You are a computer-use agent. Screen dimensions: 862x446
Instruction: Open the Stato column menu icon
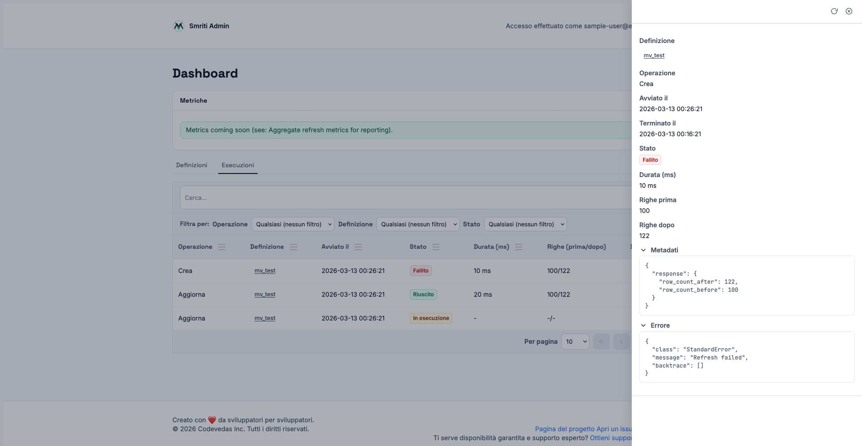click(x=436, y=247)
